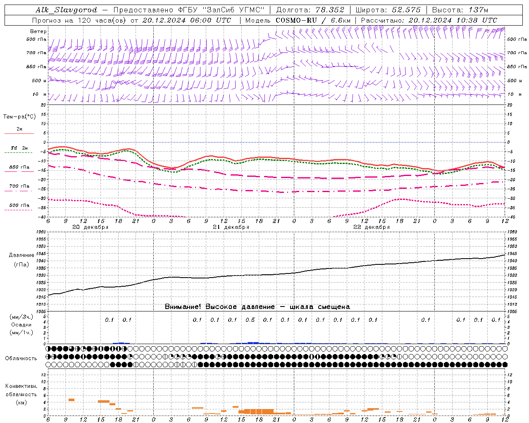Click the 850 гПа temperature legend entry
The height and width of the screenshot is (423, 529).
tap(19, 167)
